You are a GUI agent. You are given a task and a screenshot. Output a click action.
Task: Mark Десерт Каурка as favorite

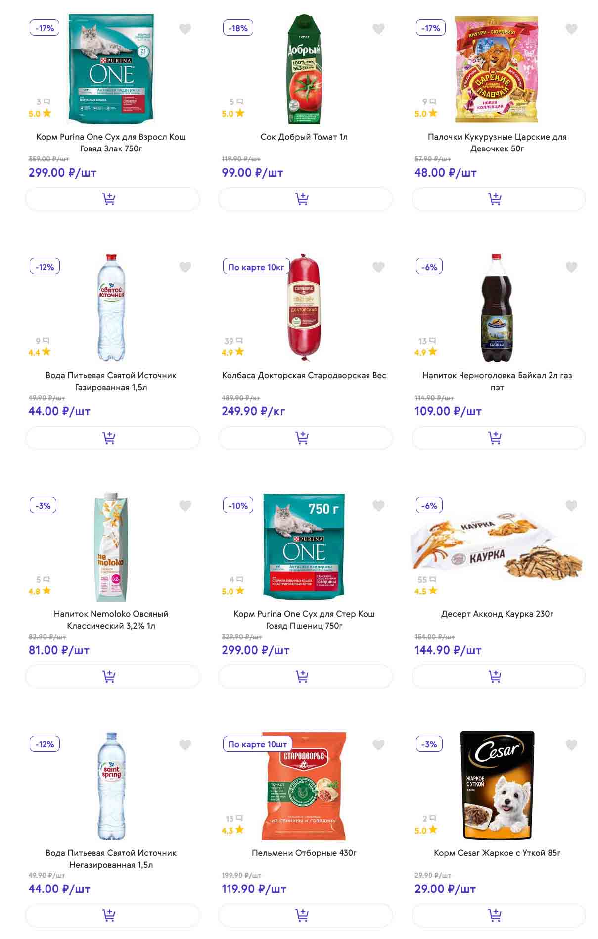(571, 506)
